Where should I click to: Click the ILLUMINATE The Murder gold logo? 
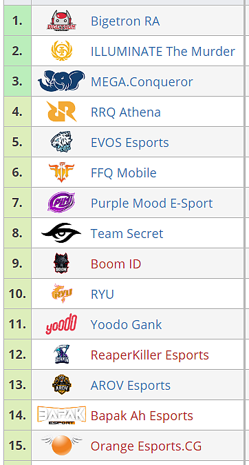61,51
